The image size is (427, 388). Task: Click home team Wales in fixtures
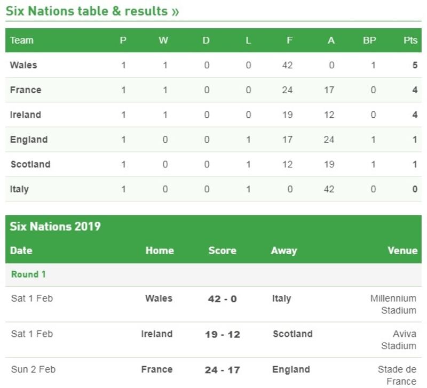[x=159, y=298]
